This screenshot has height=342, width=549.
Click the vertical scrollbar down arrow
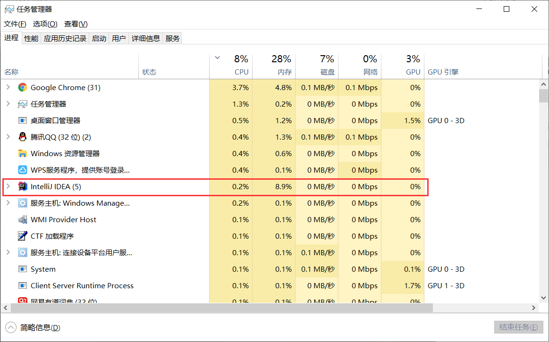543,298
